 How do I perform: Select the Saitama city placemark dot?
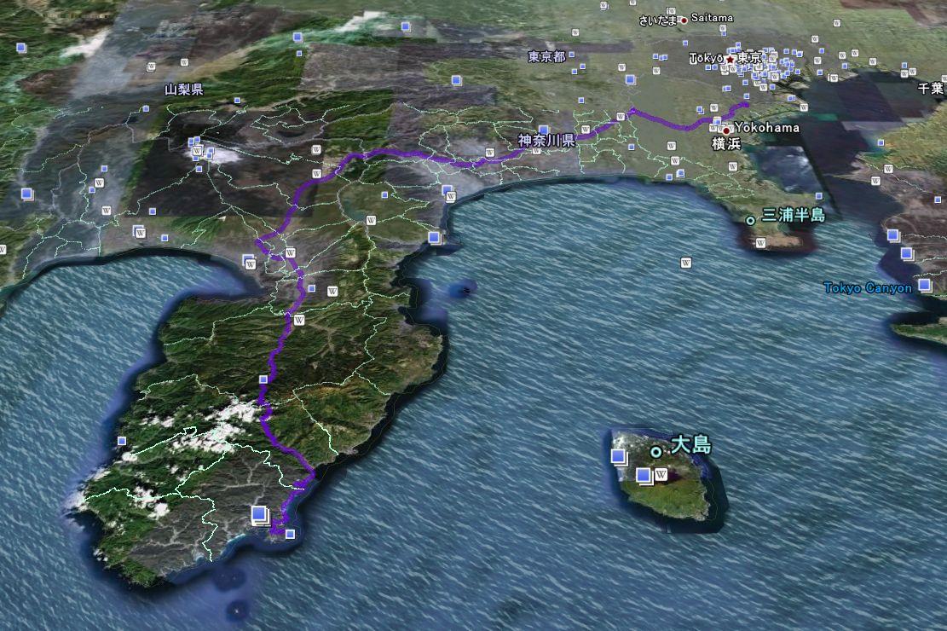click(684, 20)
